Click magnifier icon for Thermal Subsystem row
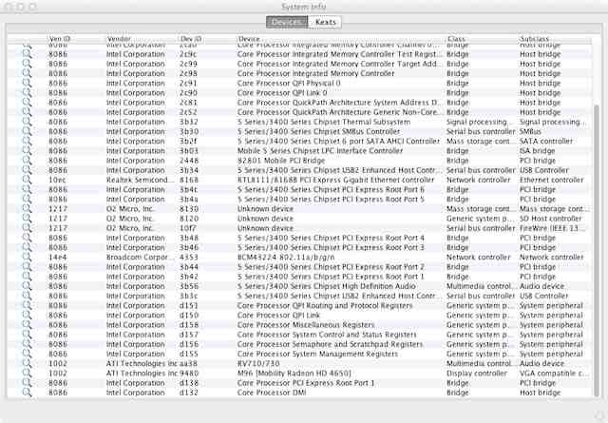Viewport: 608px width, 423px height. [27, 122]
